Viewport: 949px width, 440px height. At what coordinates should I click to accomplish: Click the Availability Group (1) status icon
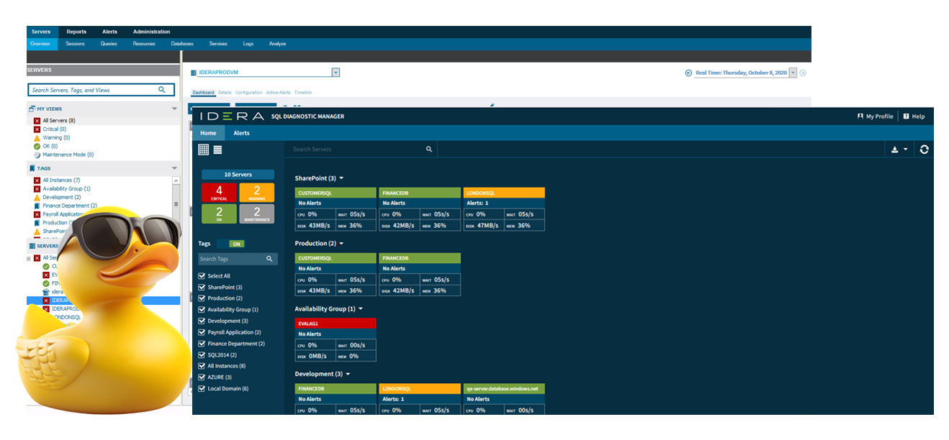37,189
